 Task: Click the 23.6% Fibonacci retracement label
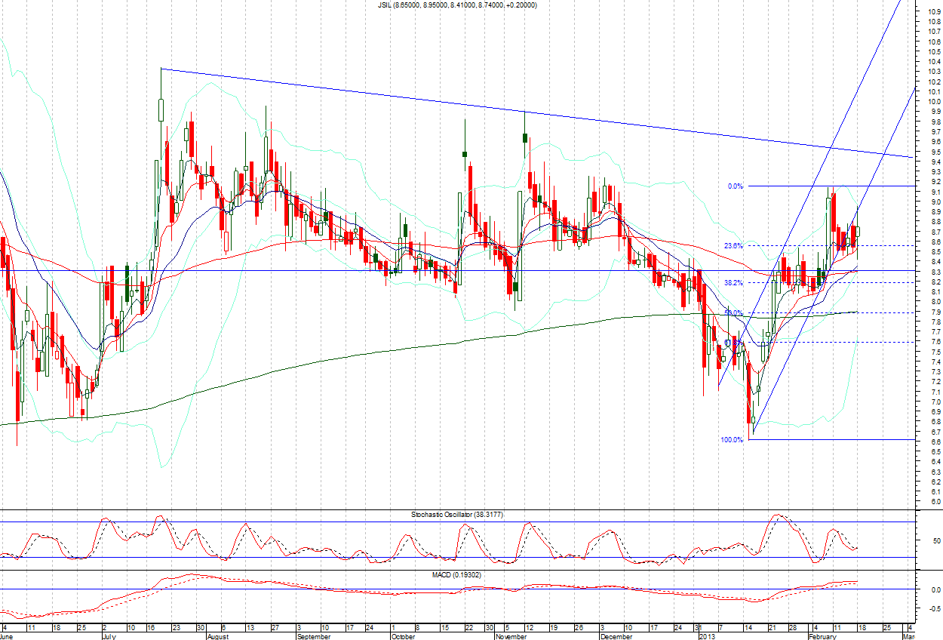tap(733, 246)
